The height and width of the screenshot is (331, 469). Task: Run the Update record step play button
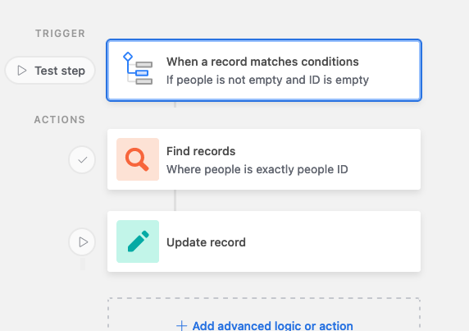(82, 242)
